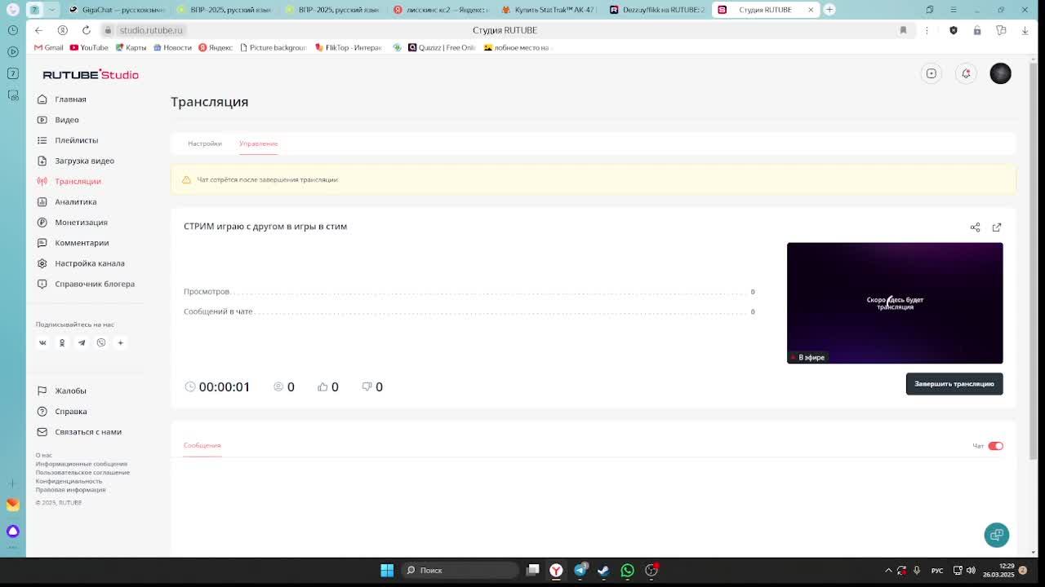Image resolution: width=1045 pixels, height=587 pixels.
Task: Open the Gmail bookmark
Action: coord(48,47)
